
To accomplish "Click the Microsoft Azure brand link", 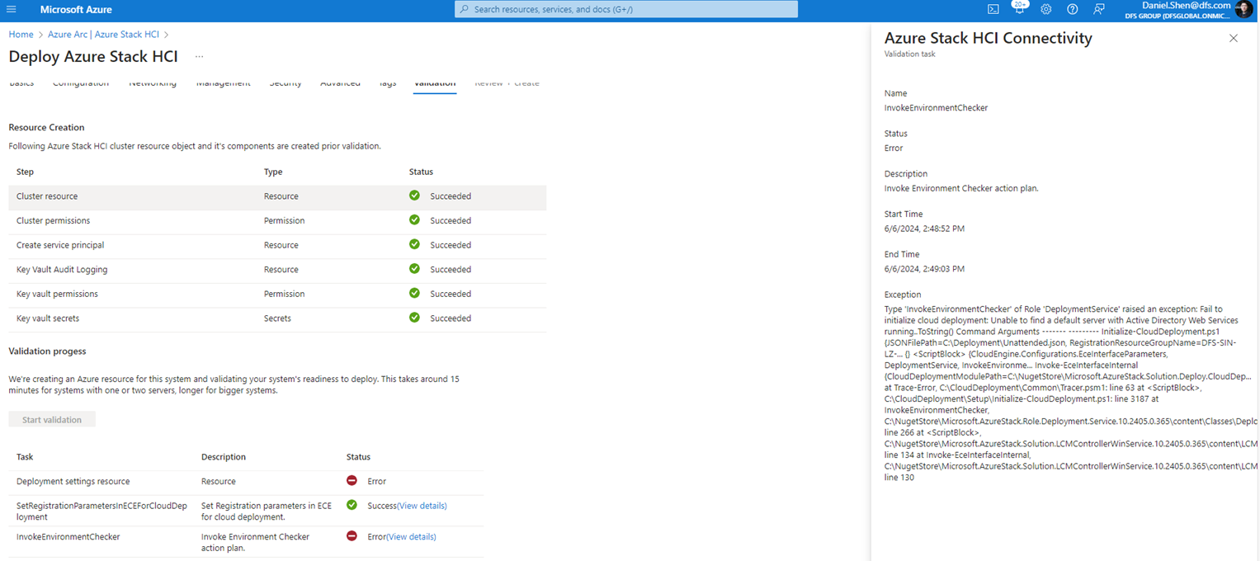I will [x=76, y=9].
